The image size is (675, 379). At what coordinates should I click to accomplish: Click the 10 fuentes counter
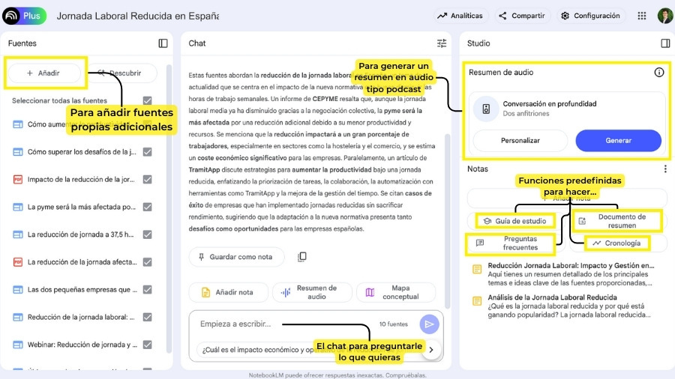(x=394, y=324)
